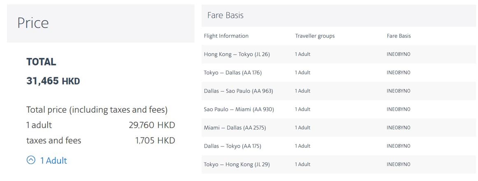The height and width of the screenshot is (181, 478).
Task: Select the Dallas — Tokyo (AA 175) row
Action: tap(232, 146)
